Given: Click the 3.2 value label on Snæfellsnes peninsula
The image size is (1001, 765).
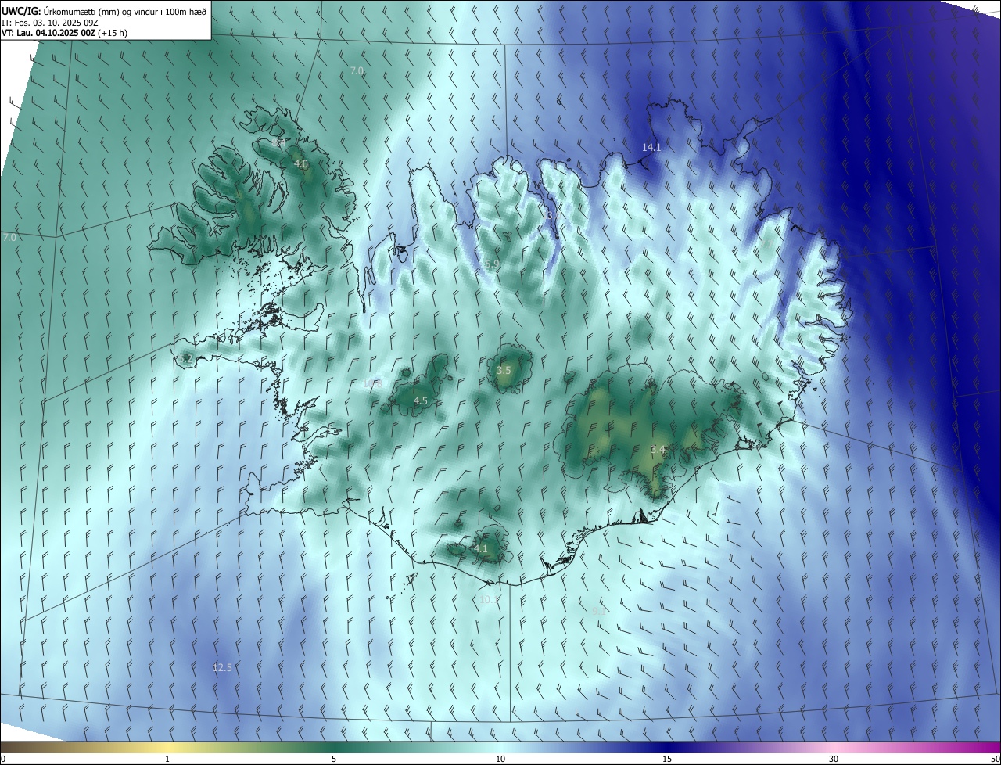Looking at the screenshot, I should click(x=186, y=358).
